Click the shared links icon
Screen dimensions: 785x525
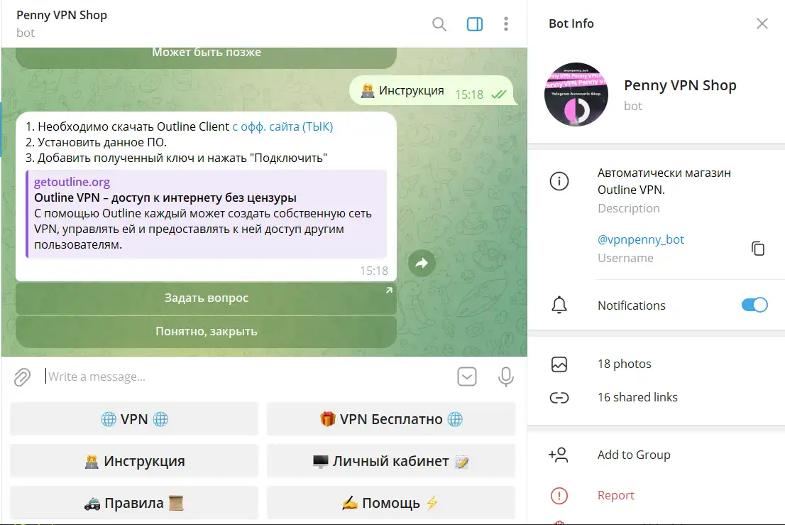click(559, 398)
